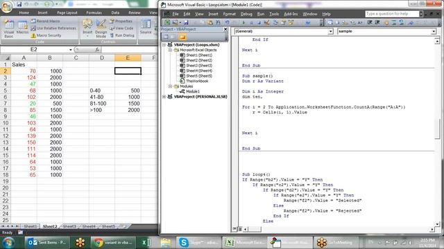Click the Source icon in Excel ribbon
Image resolution: width=444 pixels, height=249 pixels.
[146, 27]
